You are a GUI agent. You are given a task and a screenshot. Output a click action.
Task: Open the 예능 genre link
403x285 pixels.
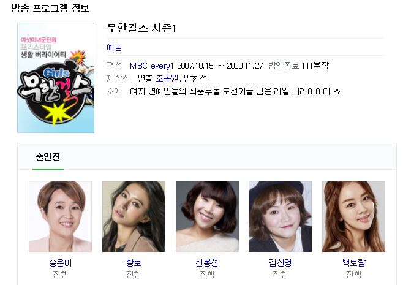pos(115,47)
